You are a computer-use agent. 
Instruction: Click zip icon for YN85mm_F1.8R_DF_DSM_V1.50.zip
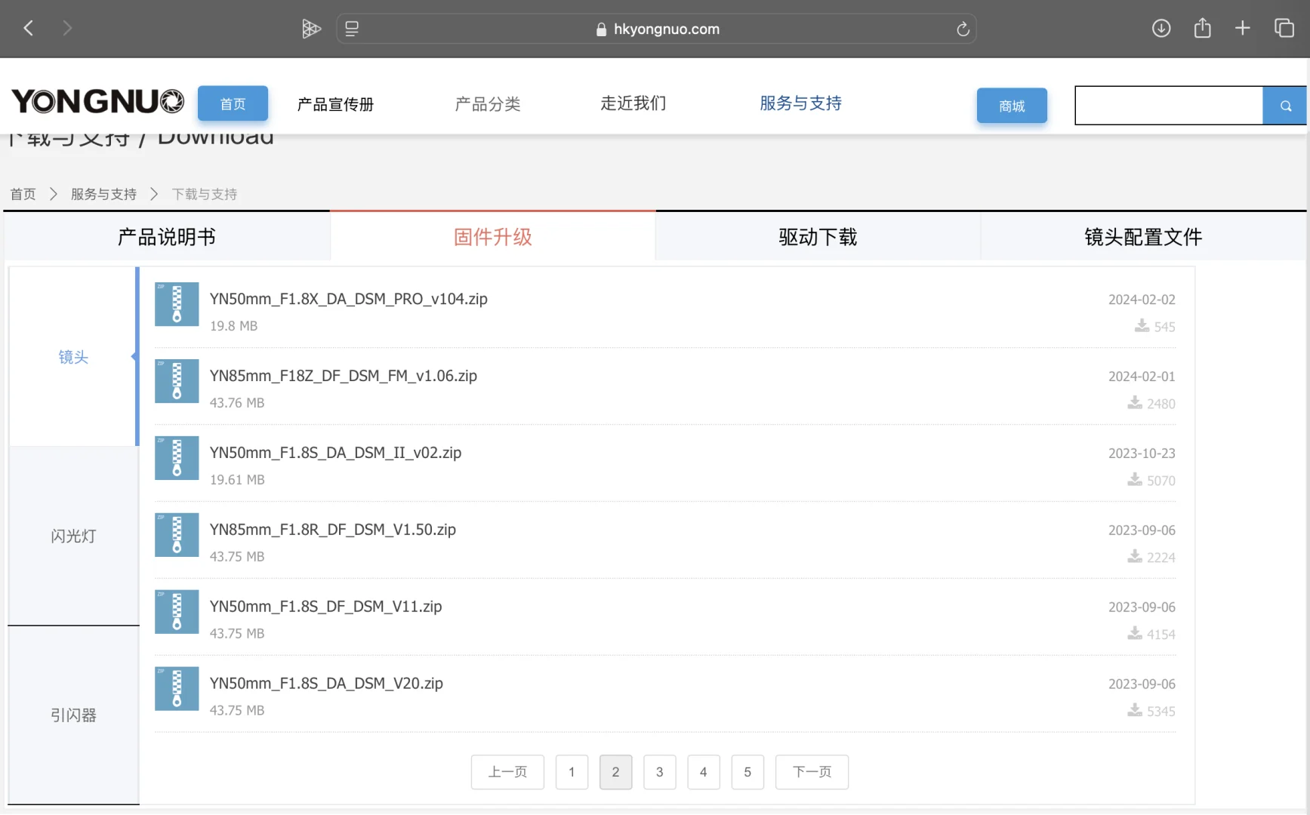(x=177, y=535)
